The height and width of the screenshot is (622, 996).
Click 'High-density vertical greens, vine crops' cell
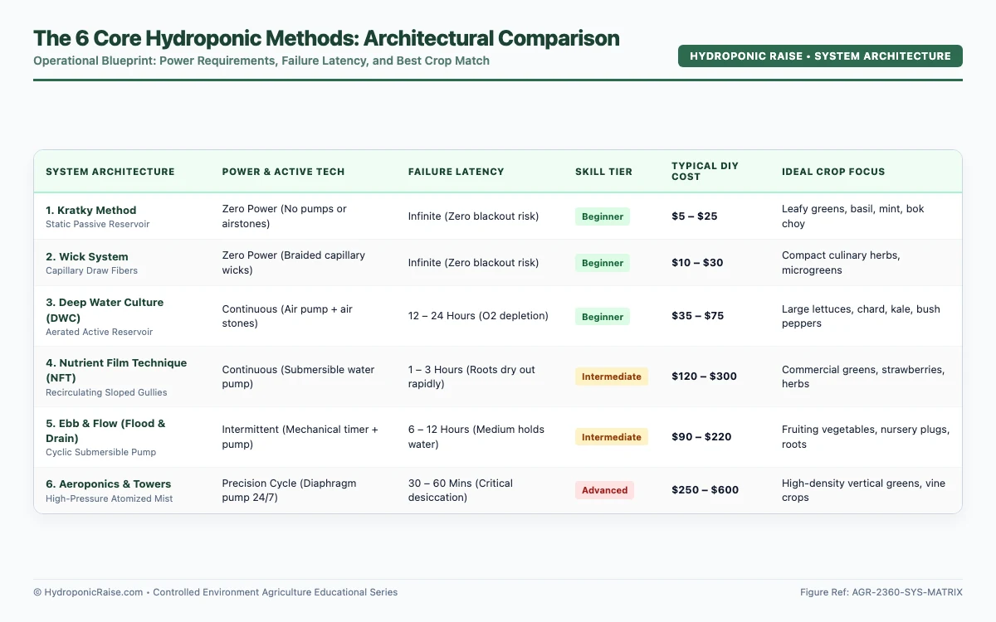[864, 490]
